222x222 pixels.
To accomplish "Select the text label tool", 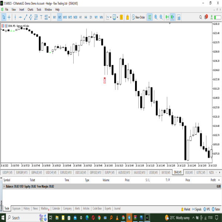I will pyautogui.click(x=41, y=17).
